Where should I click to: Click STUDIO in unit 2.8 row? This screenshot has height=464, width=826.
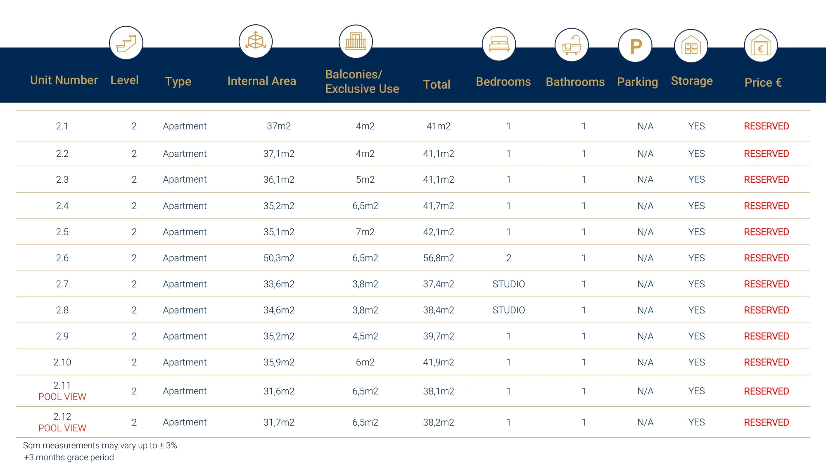click(508, 310)
